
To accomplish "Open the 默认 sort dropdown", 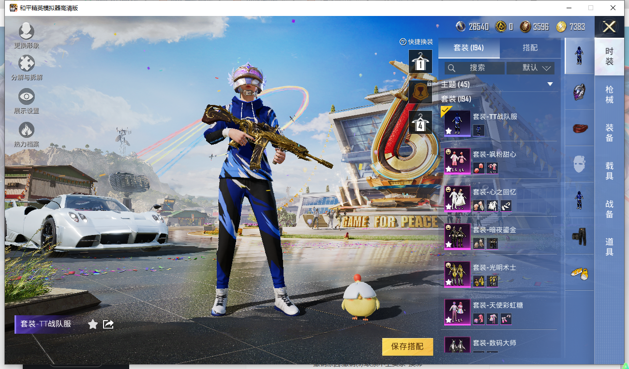I will point(531,68).
